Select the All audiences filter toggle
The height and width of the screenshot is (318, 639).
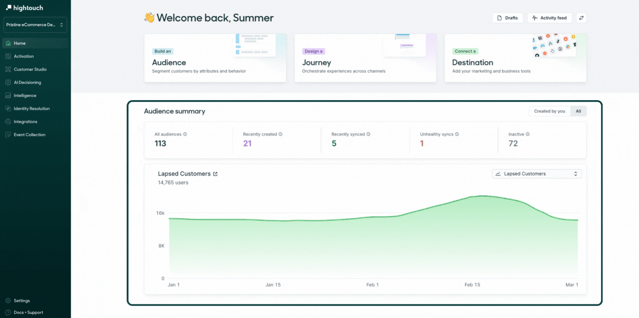tap(578, 111)
